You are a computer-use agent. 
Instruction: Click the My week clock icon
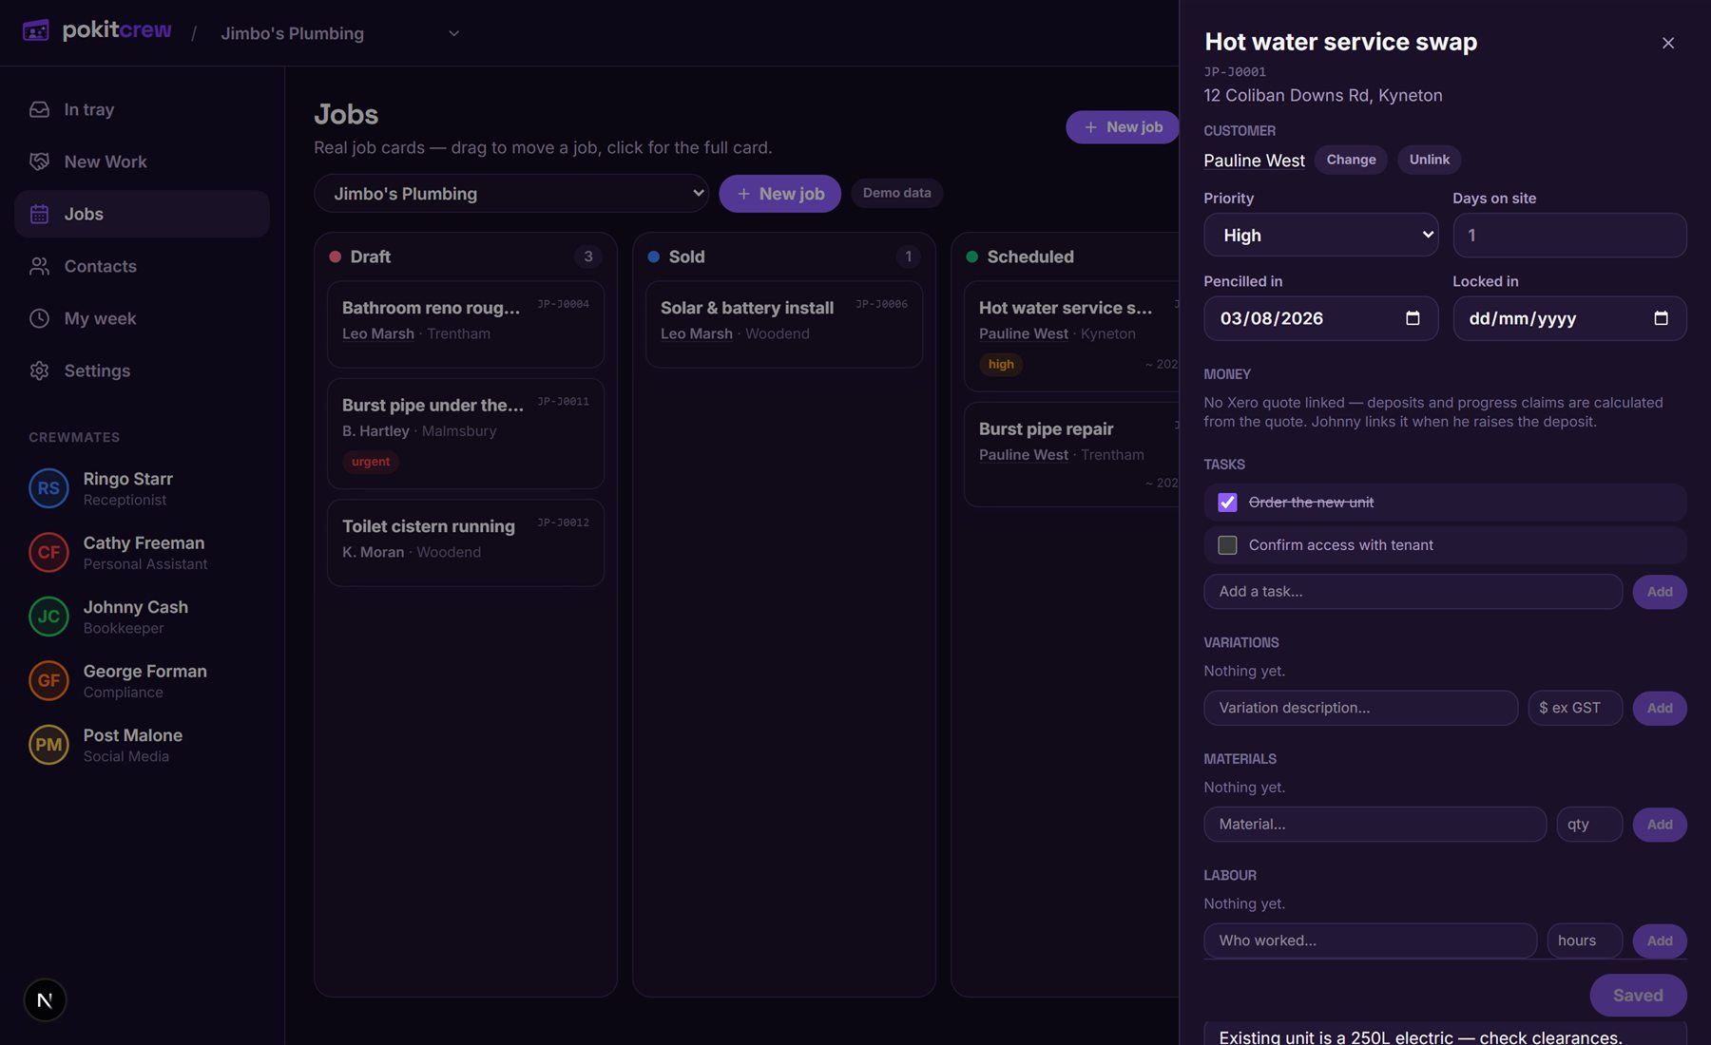39,318
